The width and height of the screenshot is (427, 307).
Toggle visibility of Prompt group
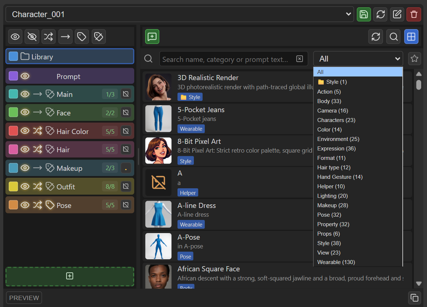click(x=25, y=76)
